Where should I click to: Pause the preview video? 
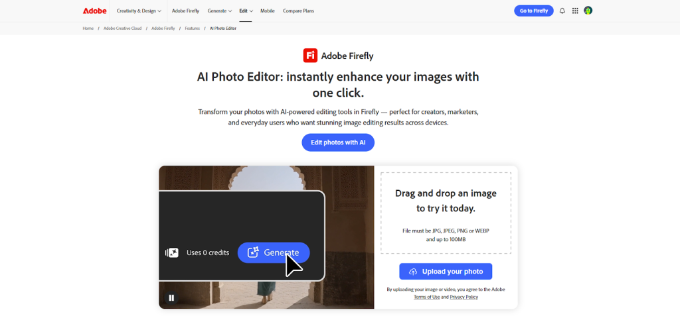pyautogui.click(x=171, y=297)
